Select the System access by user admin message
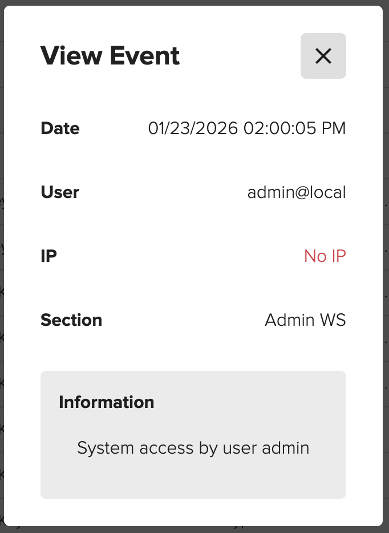 tap(193, 448)
